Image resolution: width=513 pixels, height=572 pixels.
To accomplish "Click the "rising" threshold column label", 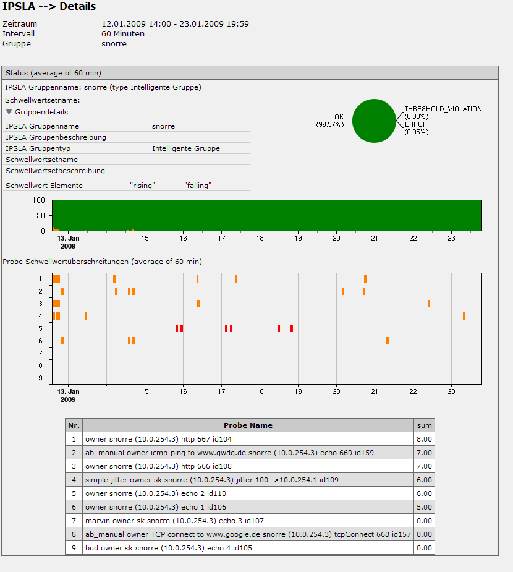I will click(x=142, y=186).
